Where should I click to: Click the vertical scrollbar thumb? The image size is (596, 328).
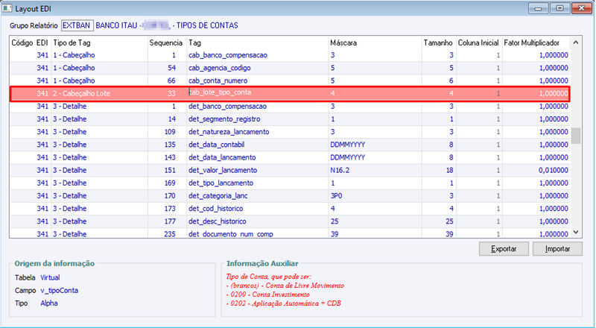pyautogui.click(x=576, y=136)
